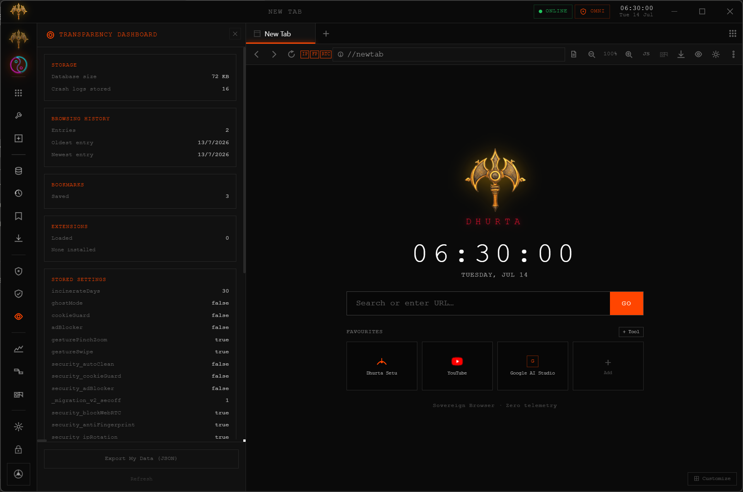This screenshot has height=492, width=743.
Task: Click the dashboard vertical scrollbar
Action: coord(244,160)
